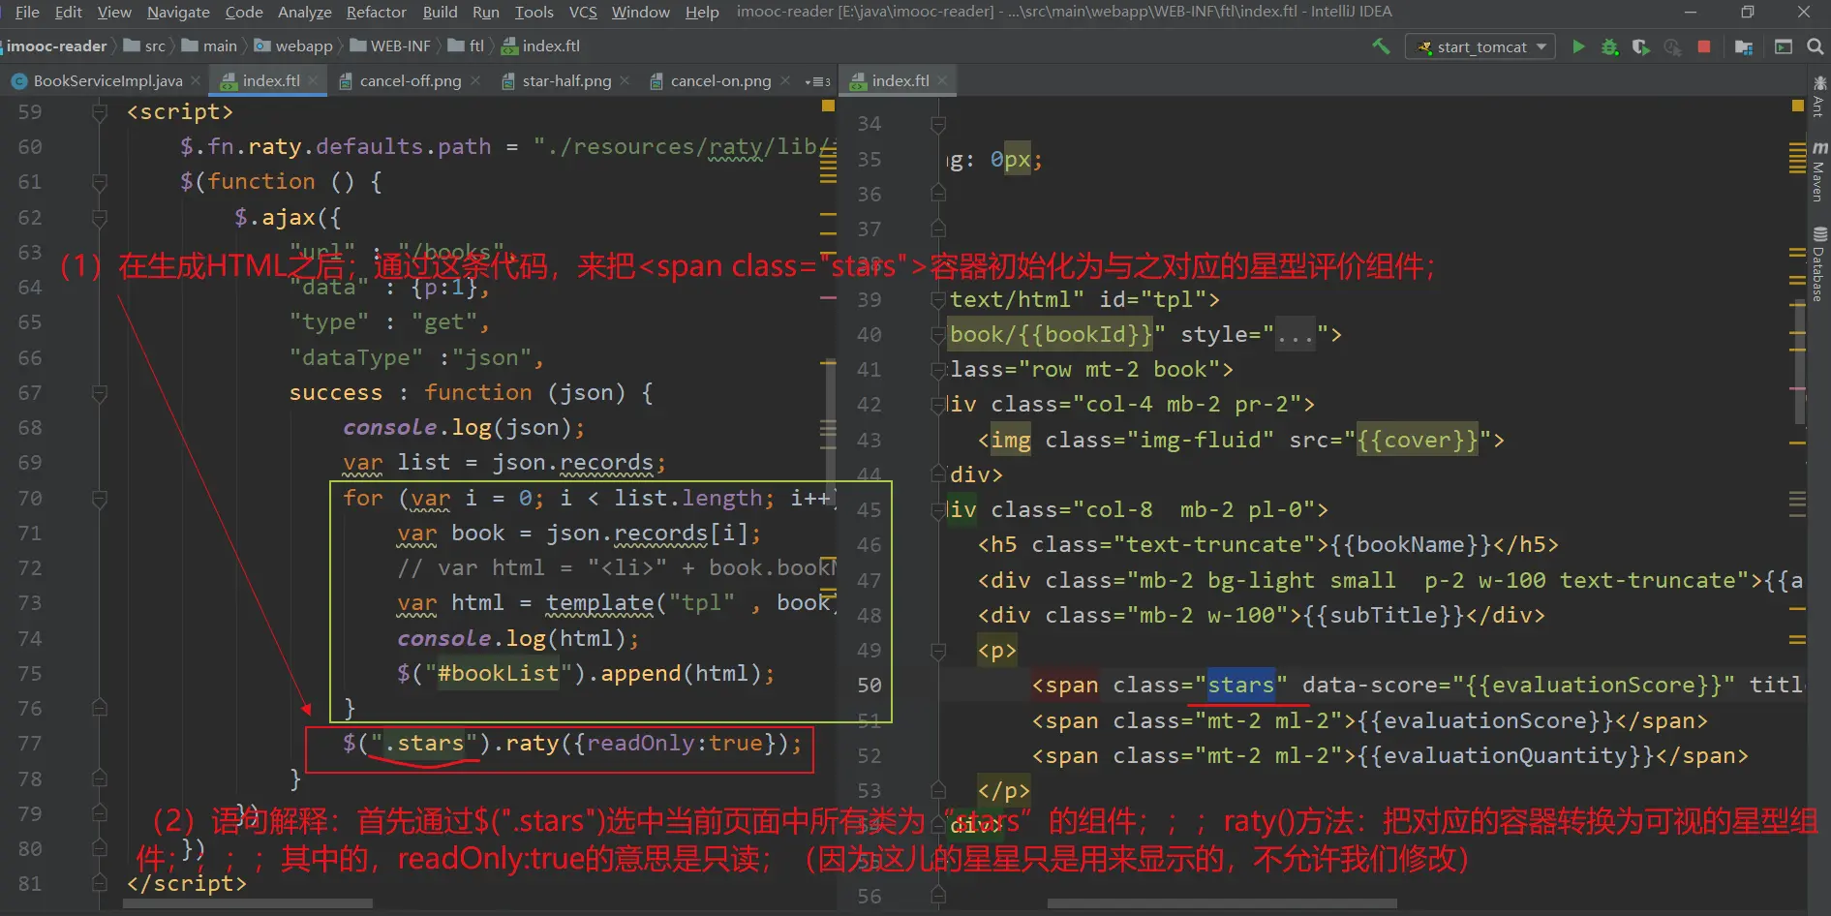The image size is (1831, 916).
Task: Close the cancel-off.png tab
Action: (x=475, y=81)
